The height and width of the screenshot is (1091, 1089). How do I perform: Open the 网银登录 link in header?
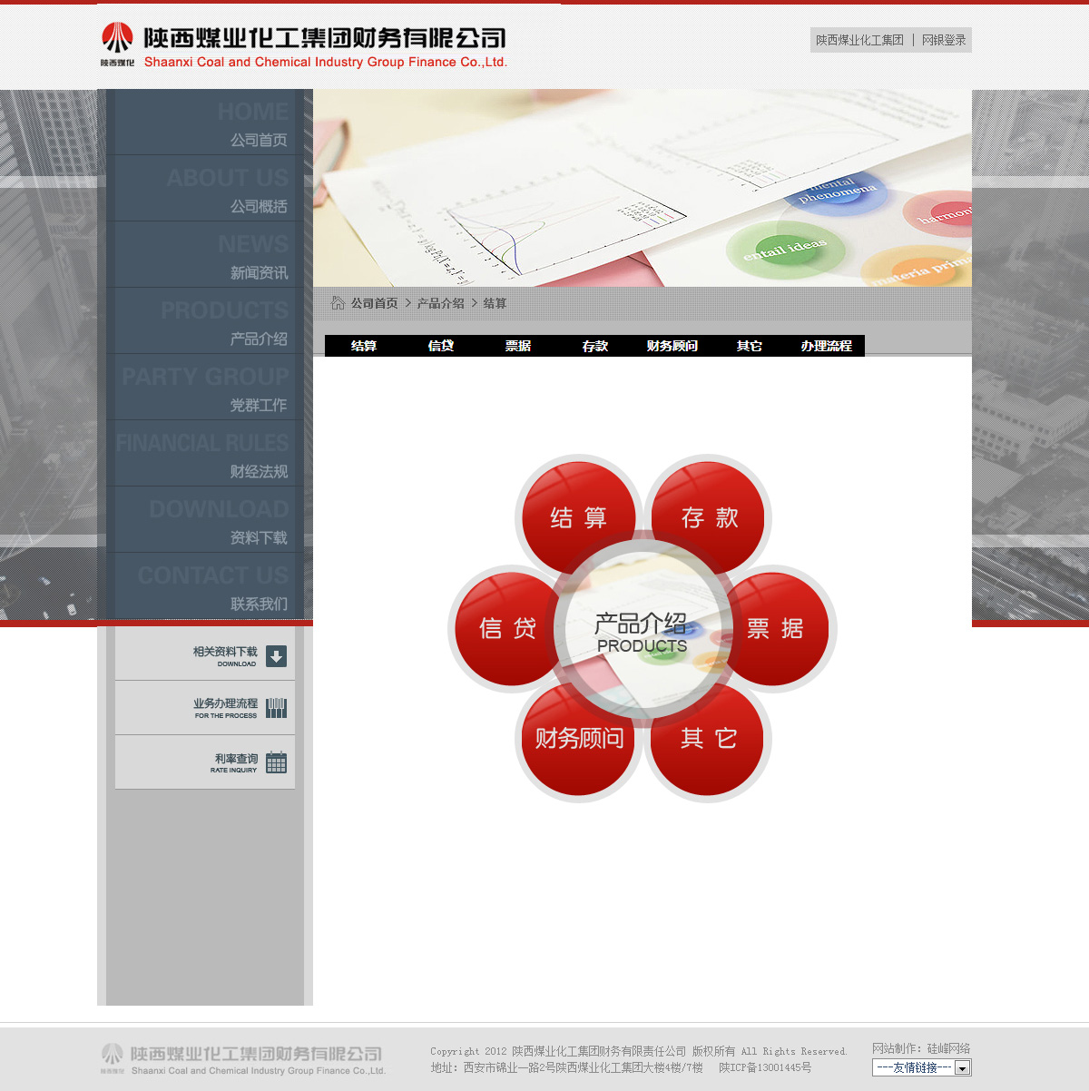(x=944, y=40)
